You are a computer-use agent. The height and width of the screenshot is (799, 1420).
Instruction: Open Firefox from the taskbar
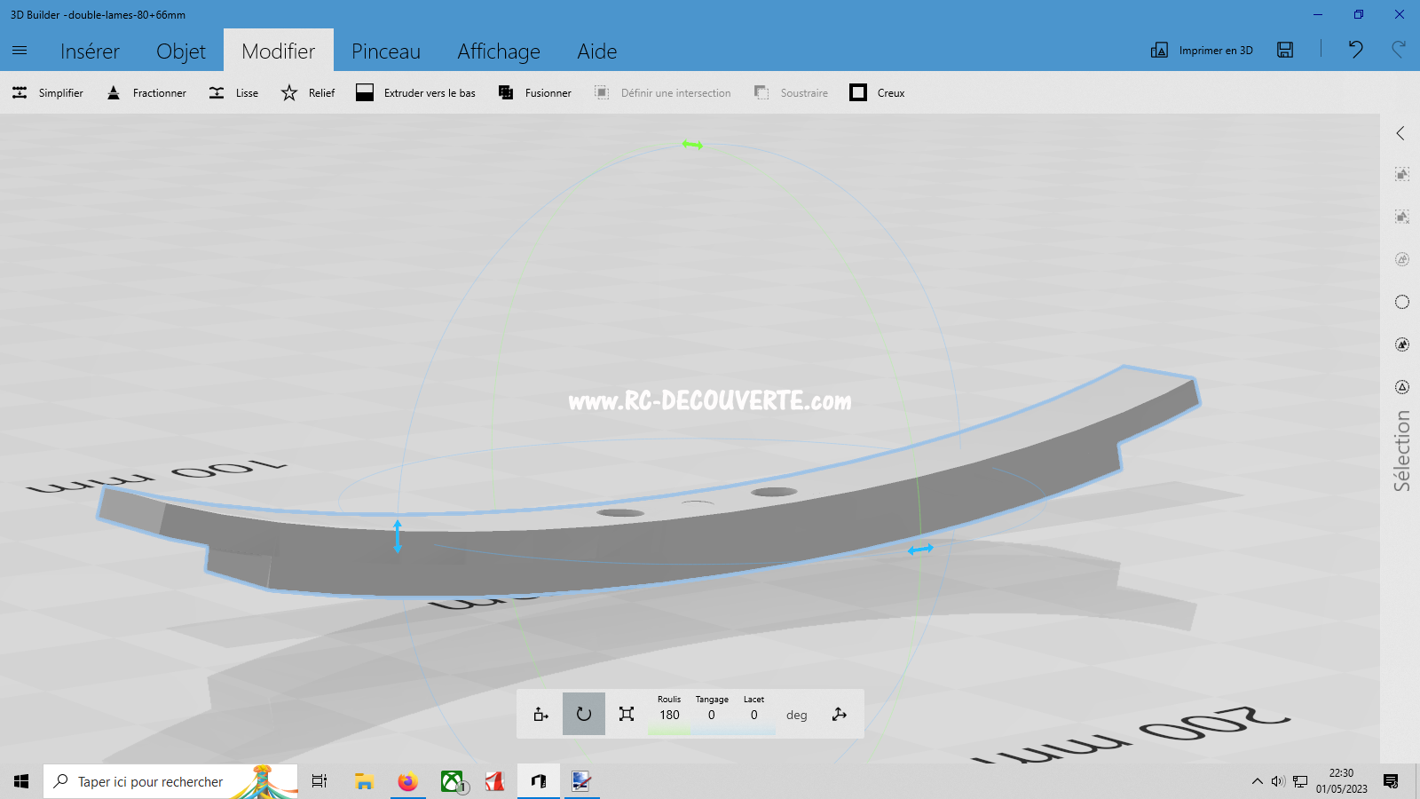pyautogui.click(x=407, y=781)
